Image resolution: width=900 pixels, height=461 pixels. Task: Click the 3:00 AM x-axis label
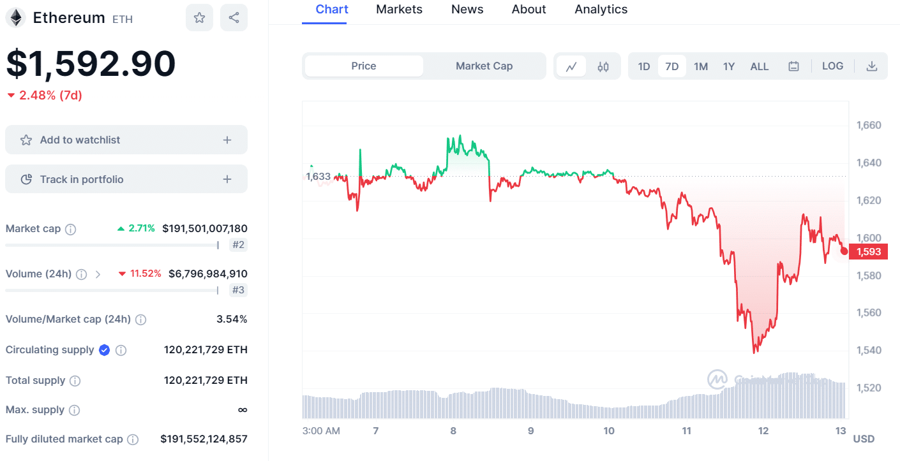[x=321, y=431]
